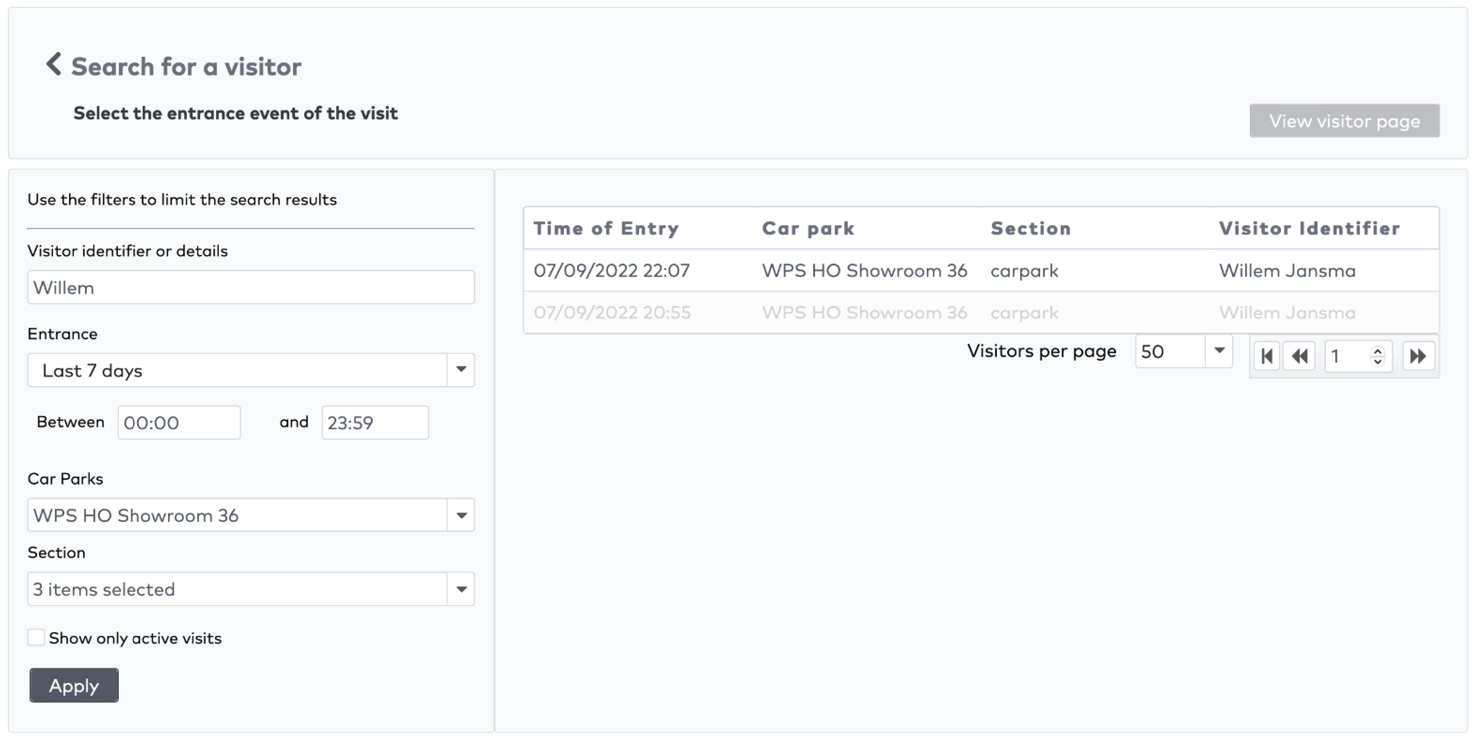Viewport: 1480px width, 742px height.
Task: Open the Entrance Last 7 days dropdown
Action: pos(461,370)
